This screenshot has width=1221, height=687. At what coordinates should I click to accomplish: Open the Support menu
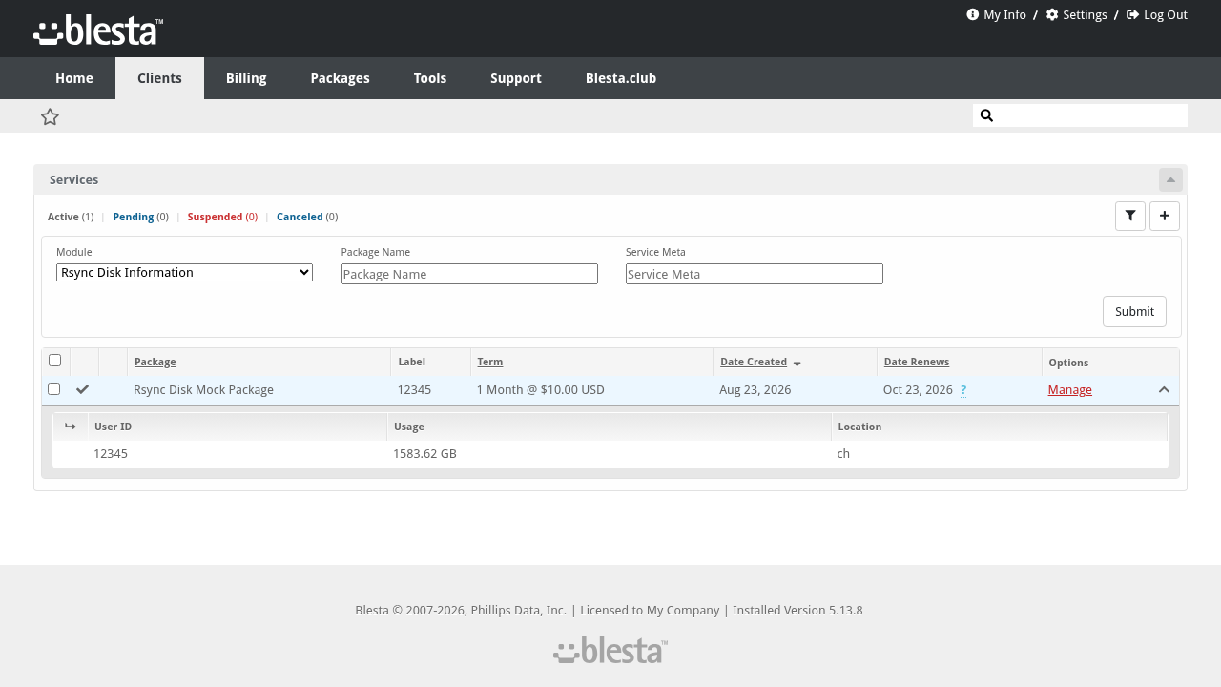(x=516, y=78)
